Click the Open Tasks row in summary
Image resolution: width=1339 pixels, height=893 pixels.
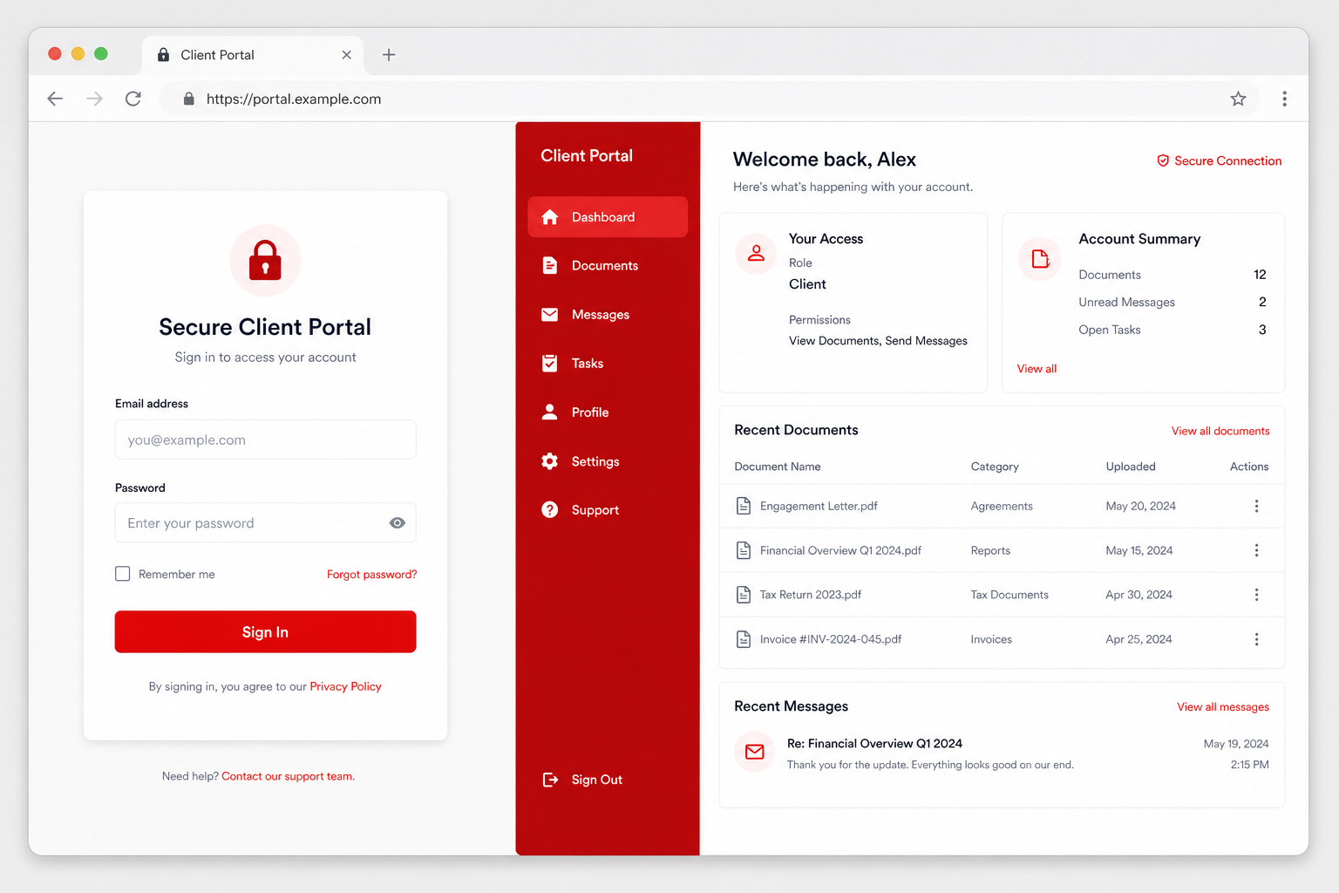click(x=1172, y=330)
